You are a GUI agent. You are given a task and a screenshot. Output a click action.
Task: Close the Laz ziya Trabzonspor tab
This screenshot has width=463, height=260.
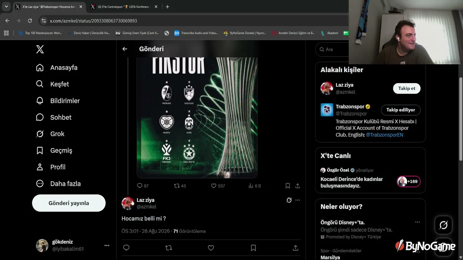point(81,7)
